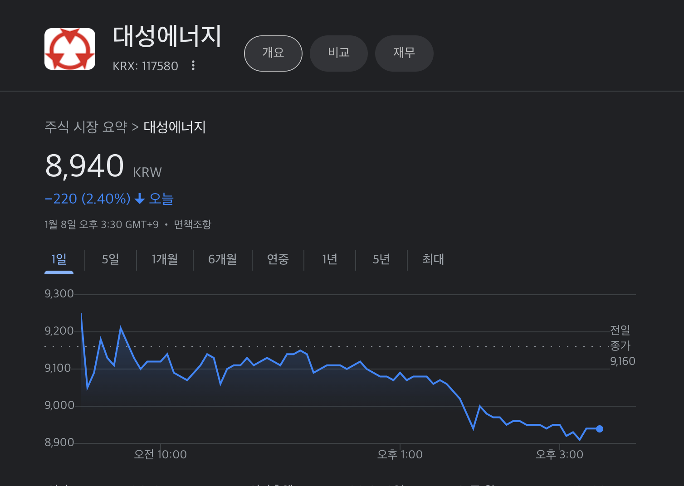Click the 오후 3:00 axis label
The height and width of the screenshot is (486, 684).
[559, 454]
